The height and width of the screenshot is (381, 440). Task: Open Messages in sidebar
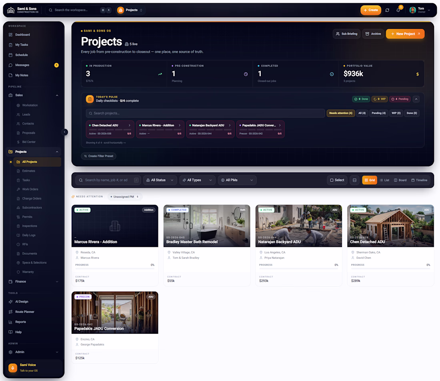tap(34, 65)
